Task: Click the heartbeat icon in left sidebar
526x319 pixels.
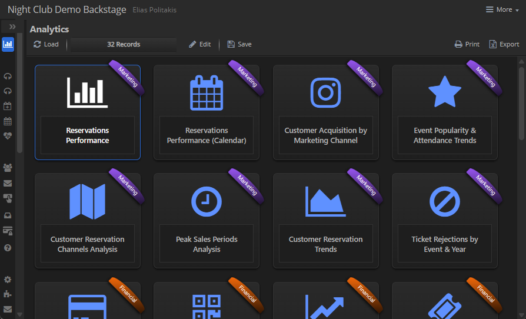Action: coord(8,135)
